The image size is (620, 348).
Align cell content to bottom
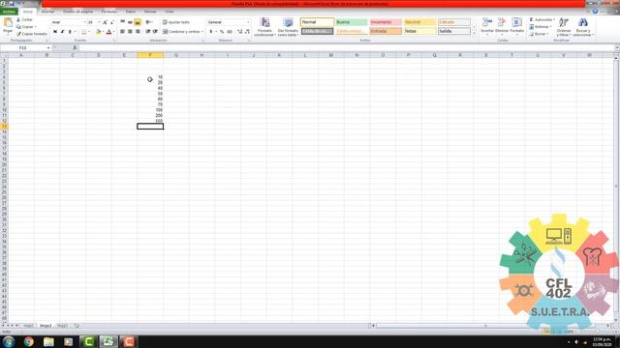click(x=138, y=22)
